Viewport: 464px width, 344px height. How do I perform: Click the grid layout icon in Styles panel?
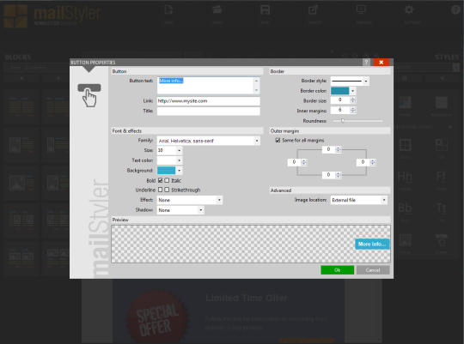405,145
